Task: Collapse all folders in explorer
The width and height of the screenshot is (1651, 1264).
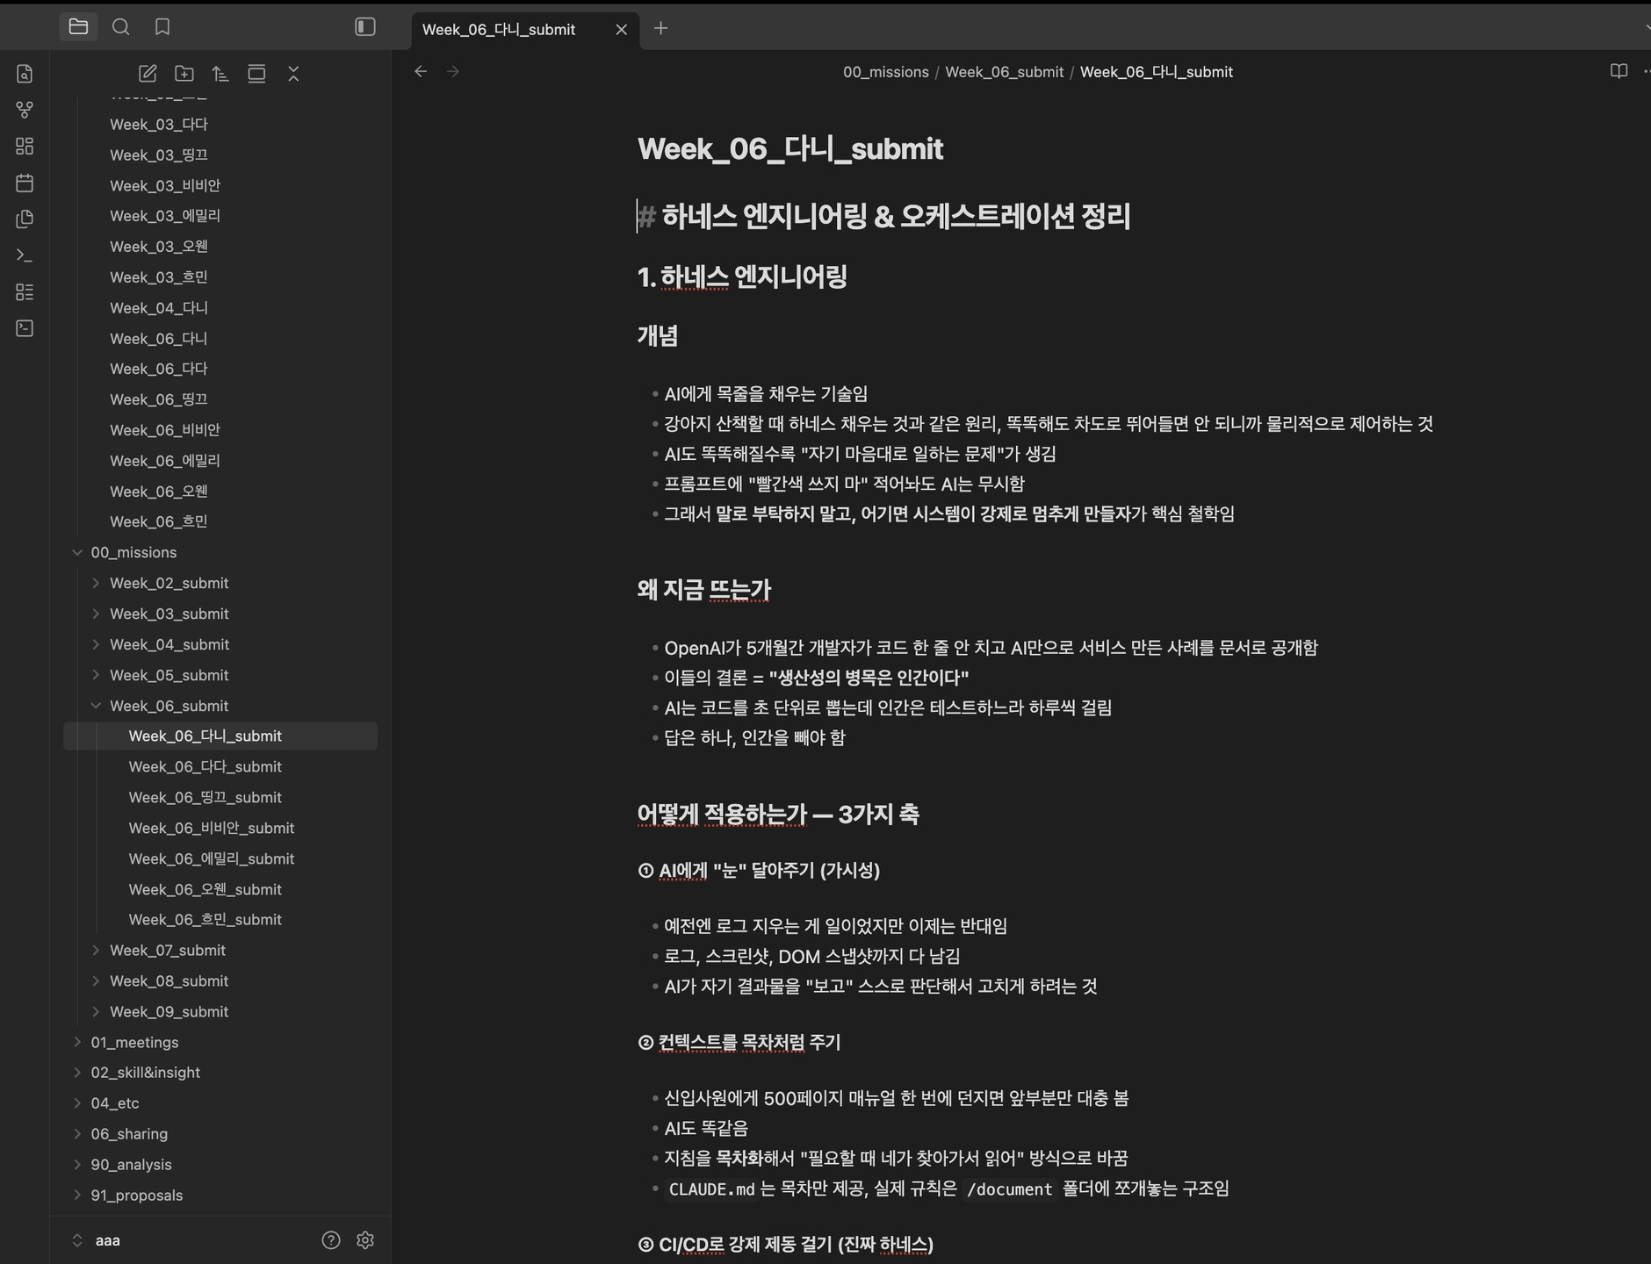Action: [293, 74]
